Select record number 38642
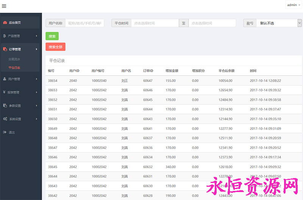Image resolution: width=303 pixels, height=200 pixels. [x=53, y=195]
